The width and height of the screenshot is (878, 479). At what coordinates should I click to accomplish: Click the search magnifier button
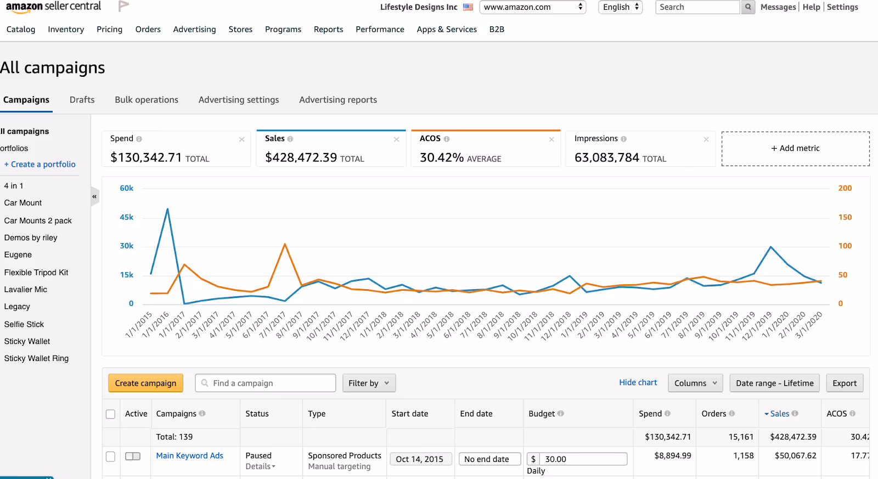[x=747, y=7]
